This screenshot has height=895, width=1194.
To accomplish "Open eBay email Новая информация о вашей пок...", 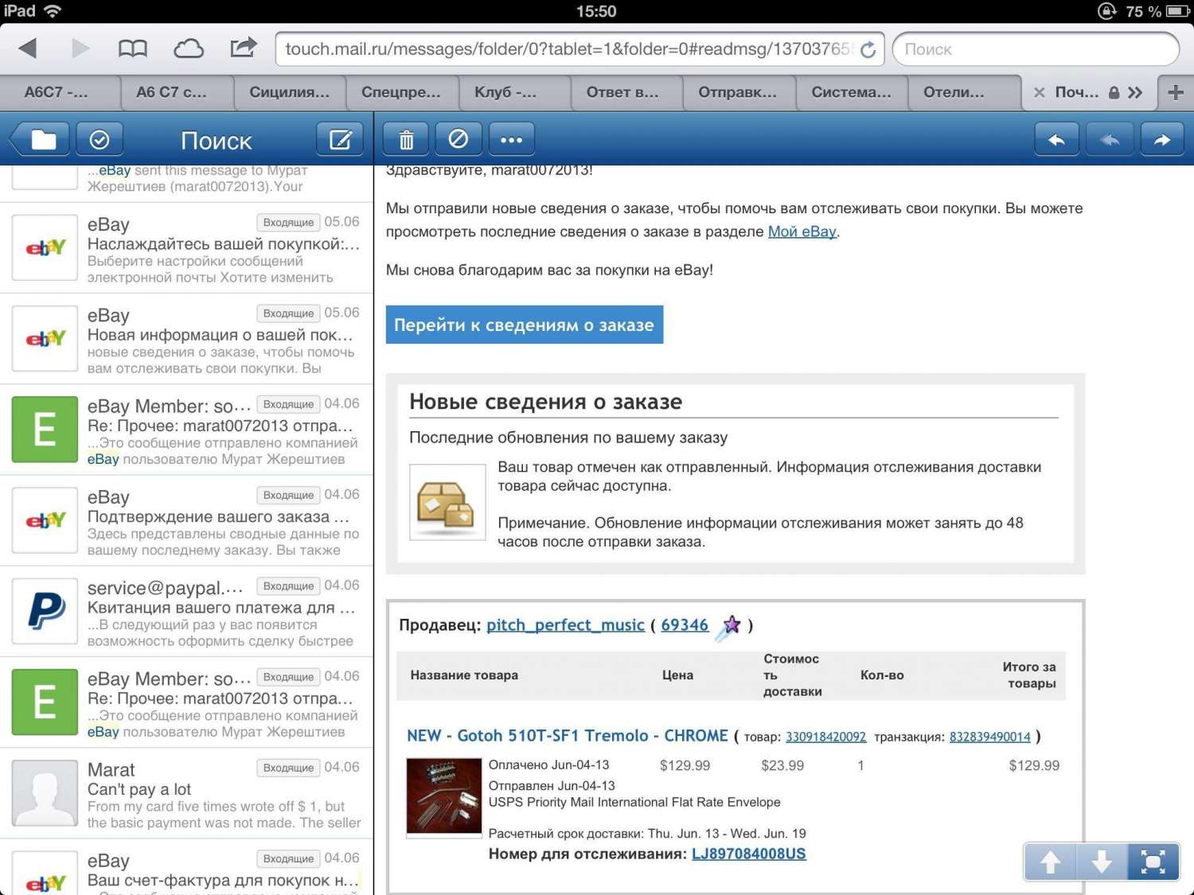I will click(x=187, y=339).
